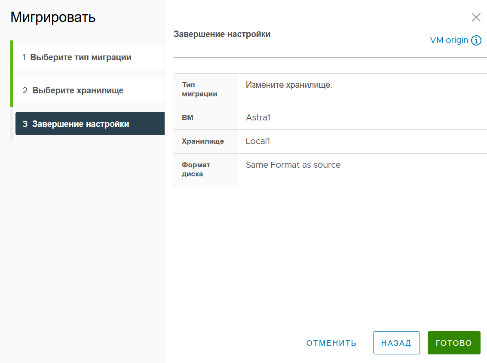Close the Мигрировать dialog with X
Screen dimensions: 487x363
click(476, 17)
